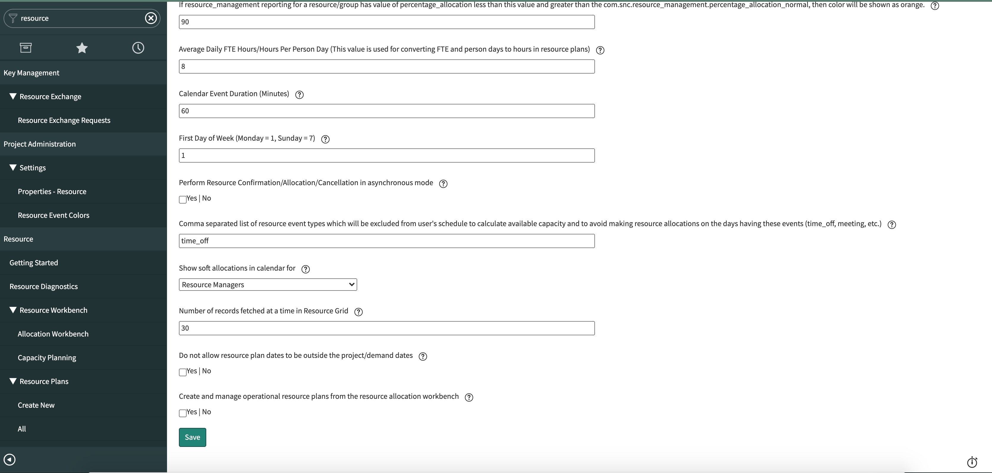Show help for soft allocations in calendar
The image size is (992, 473).
pyautogui.click(x=306, y=269)
